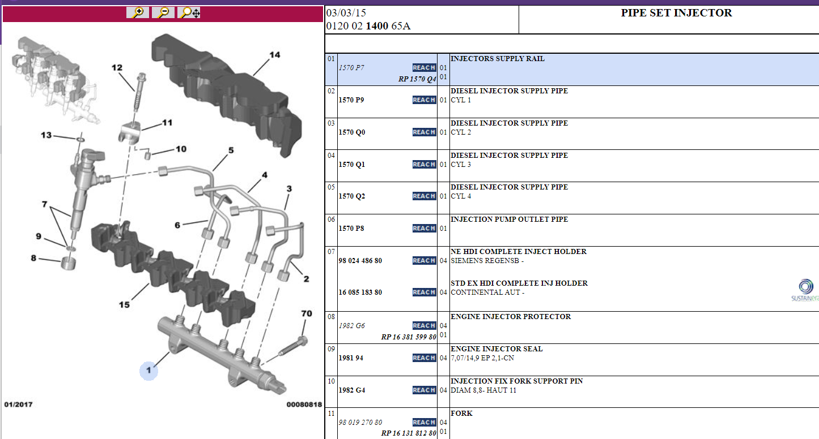Screen dimensions: 819x439
Task: Select the ENGINE INJECTOR SEAL description
Action: 497,349
